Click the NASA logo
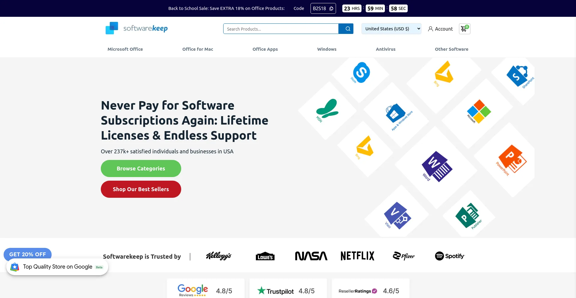This screenshot has width=576, height=298. pos(311,256)
